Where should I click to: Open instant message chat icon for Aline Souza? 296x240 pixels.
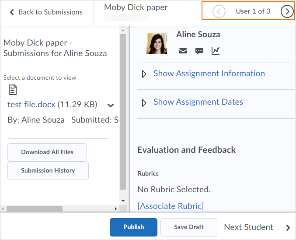199,51
